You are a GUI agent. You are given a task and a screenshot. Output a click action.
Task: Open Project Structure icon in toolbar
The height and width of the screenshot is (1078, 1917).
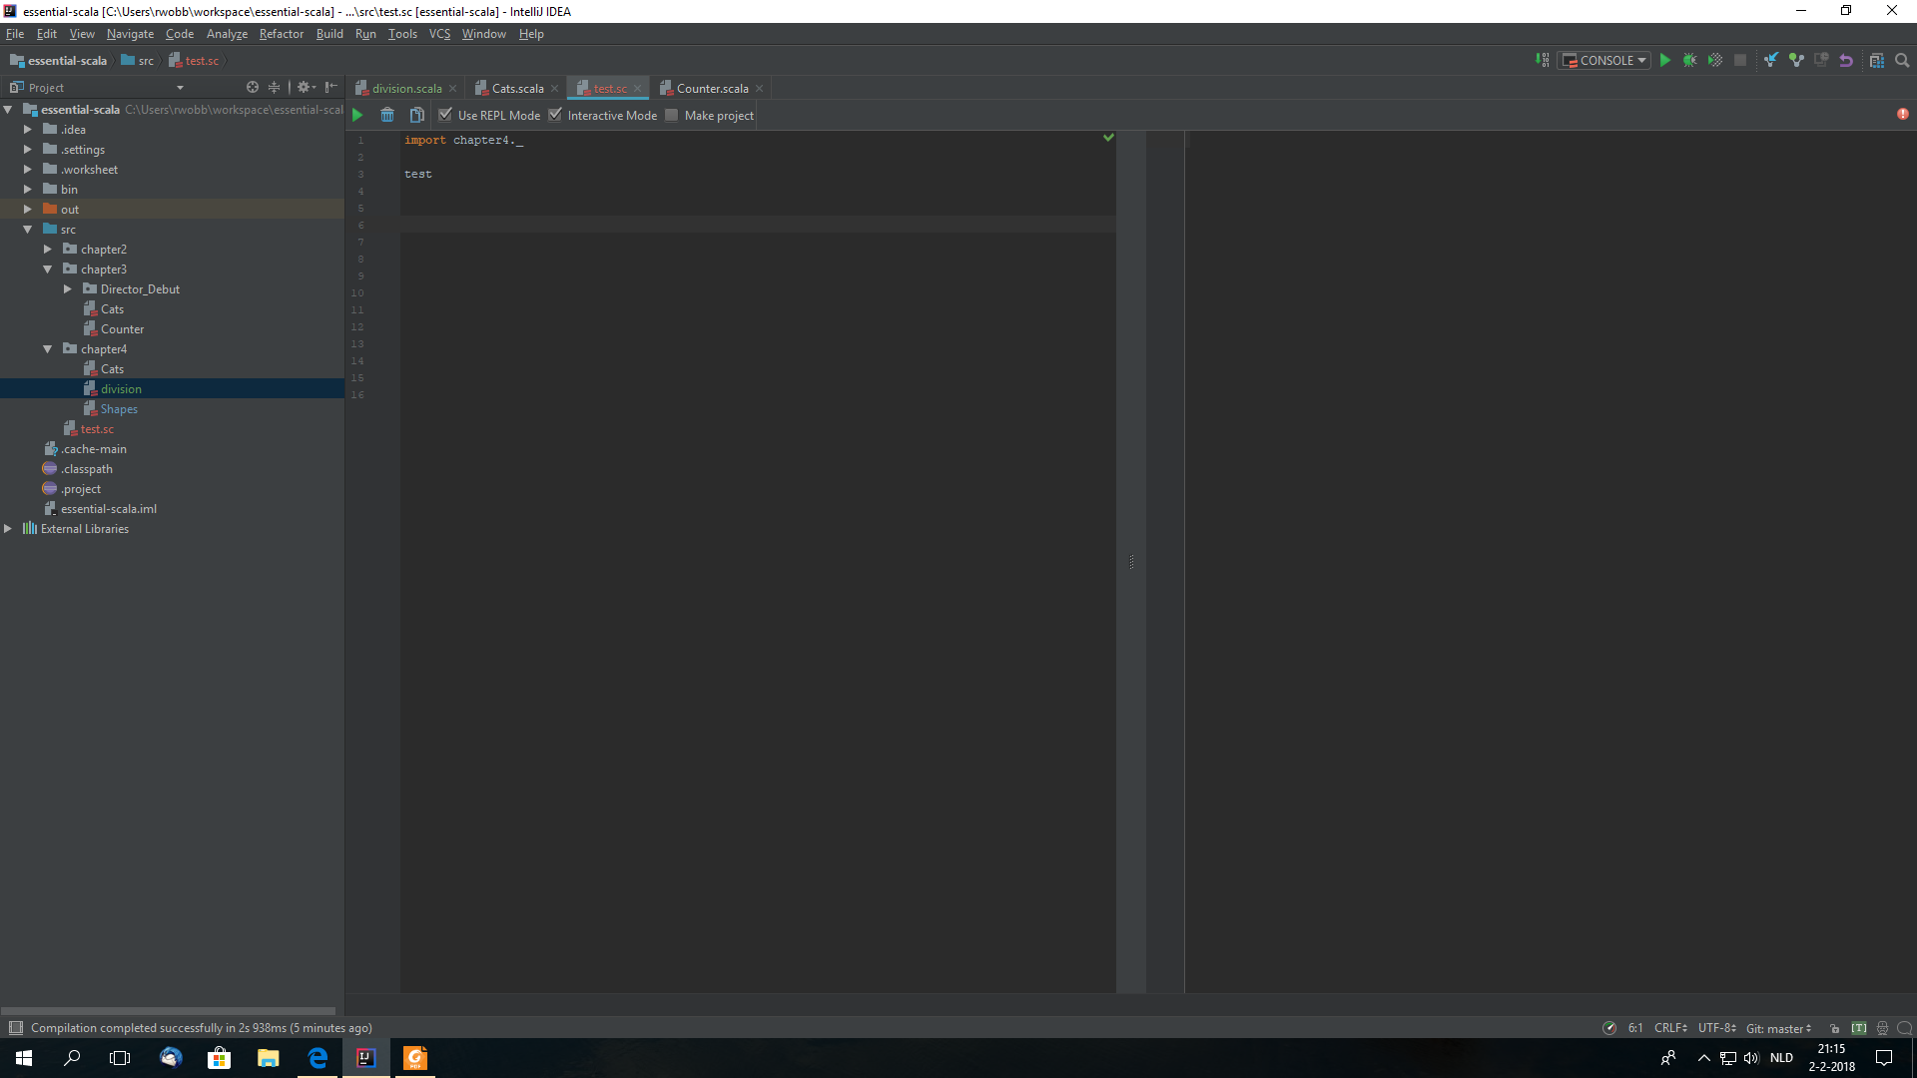(1877, 60)
